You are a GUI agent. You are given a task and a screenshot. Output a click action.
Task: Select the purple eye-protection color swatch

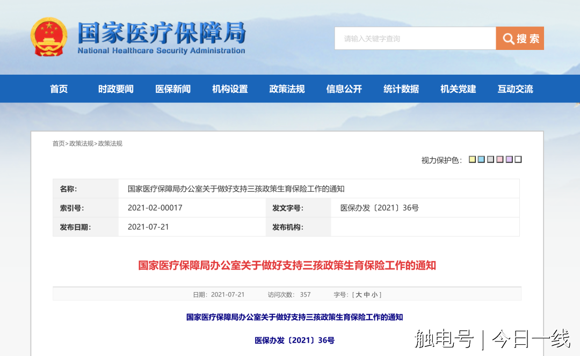[509, 159]
